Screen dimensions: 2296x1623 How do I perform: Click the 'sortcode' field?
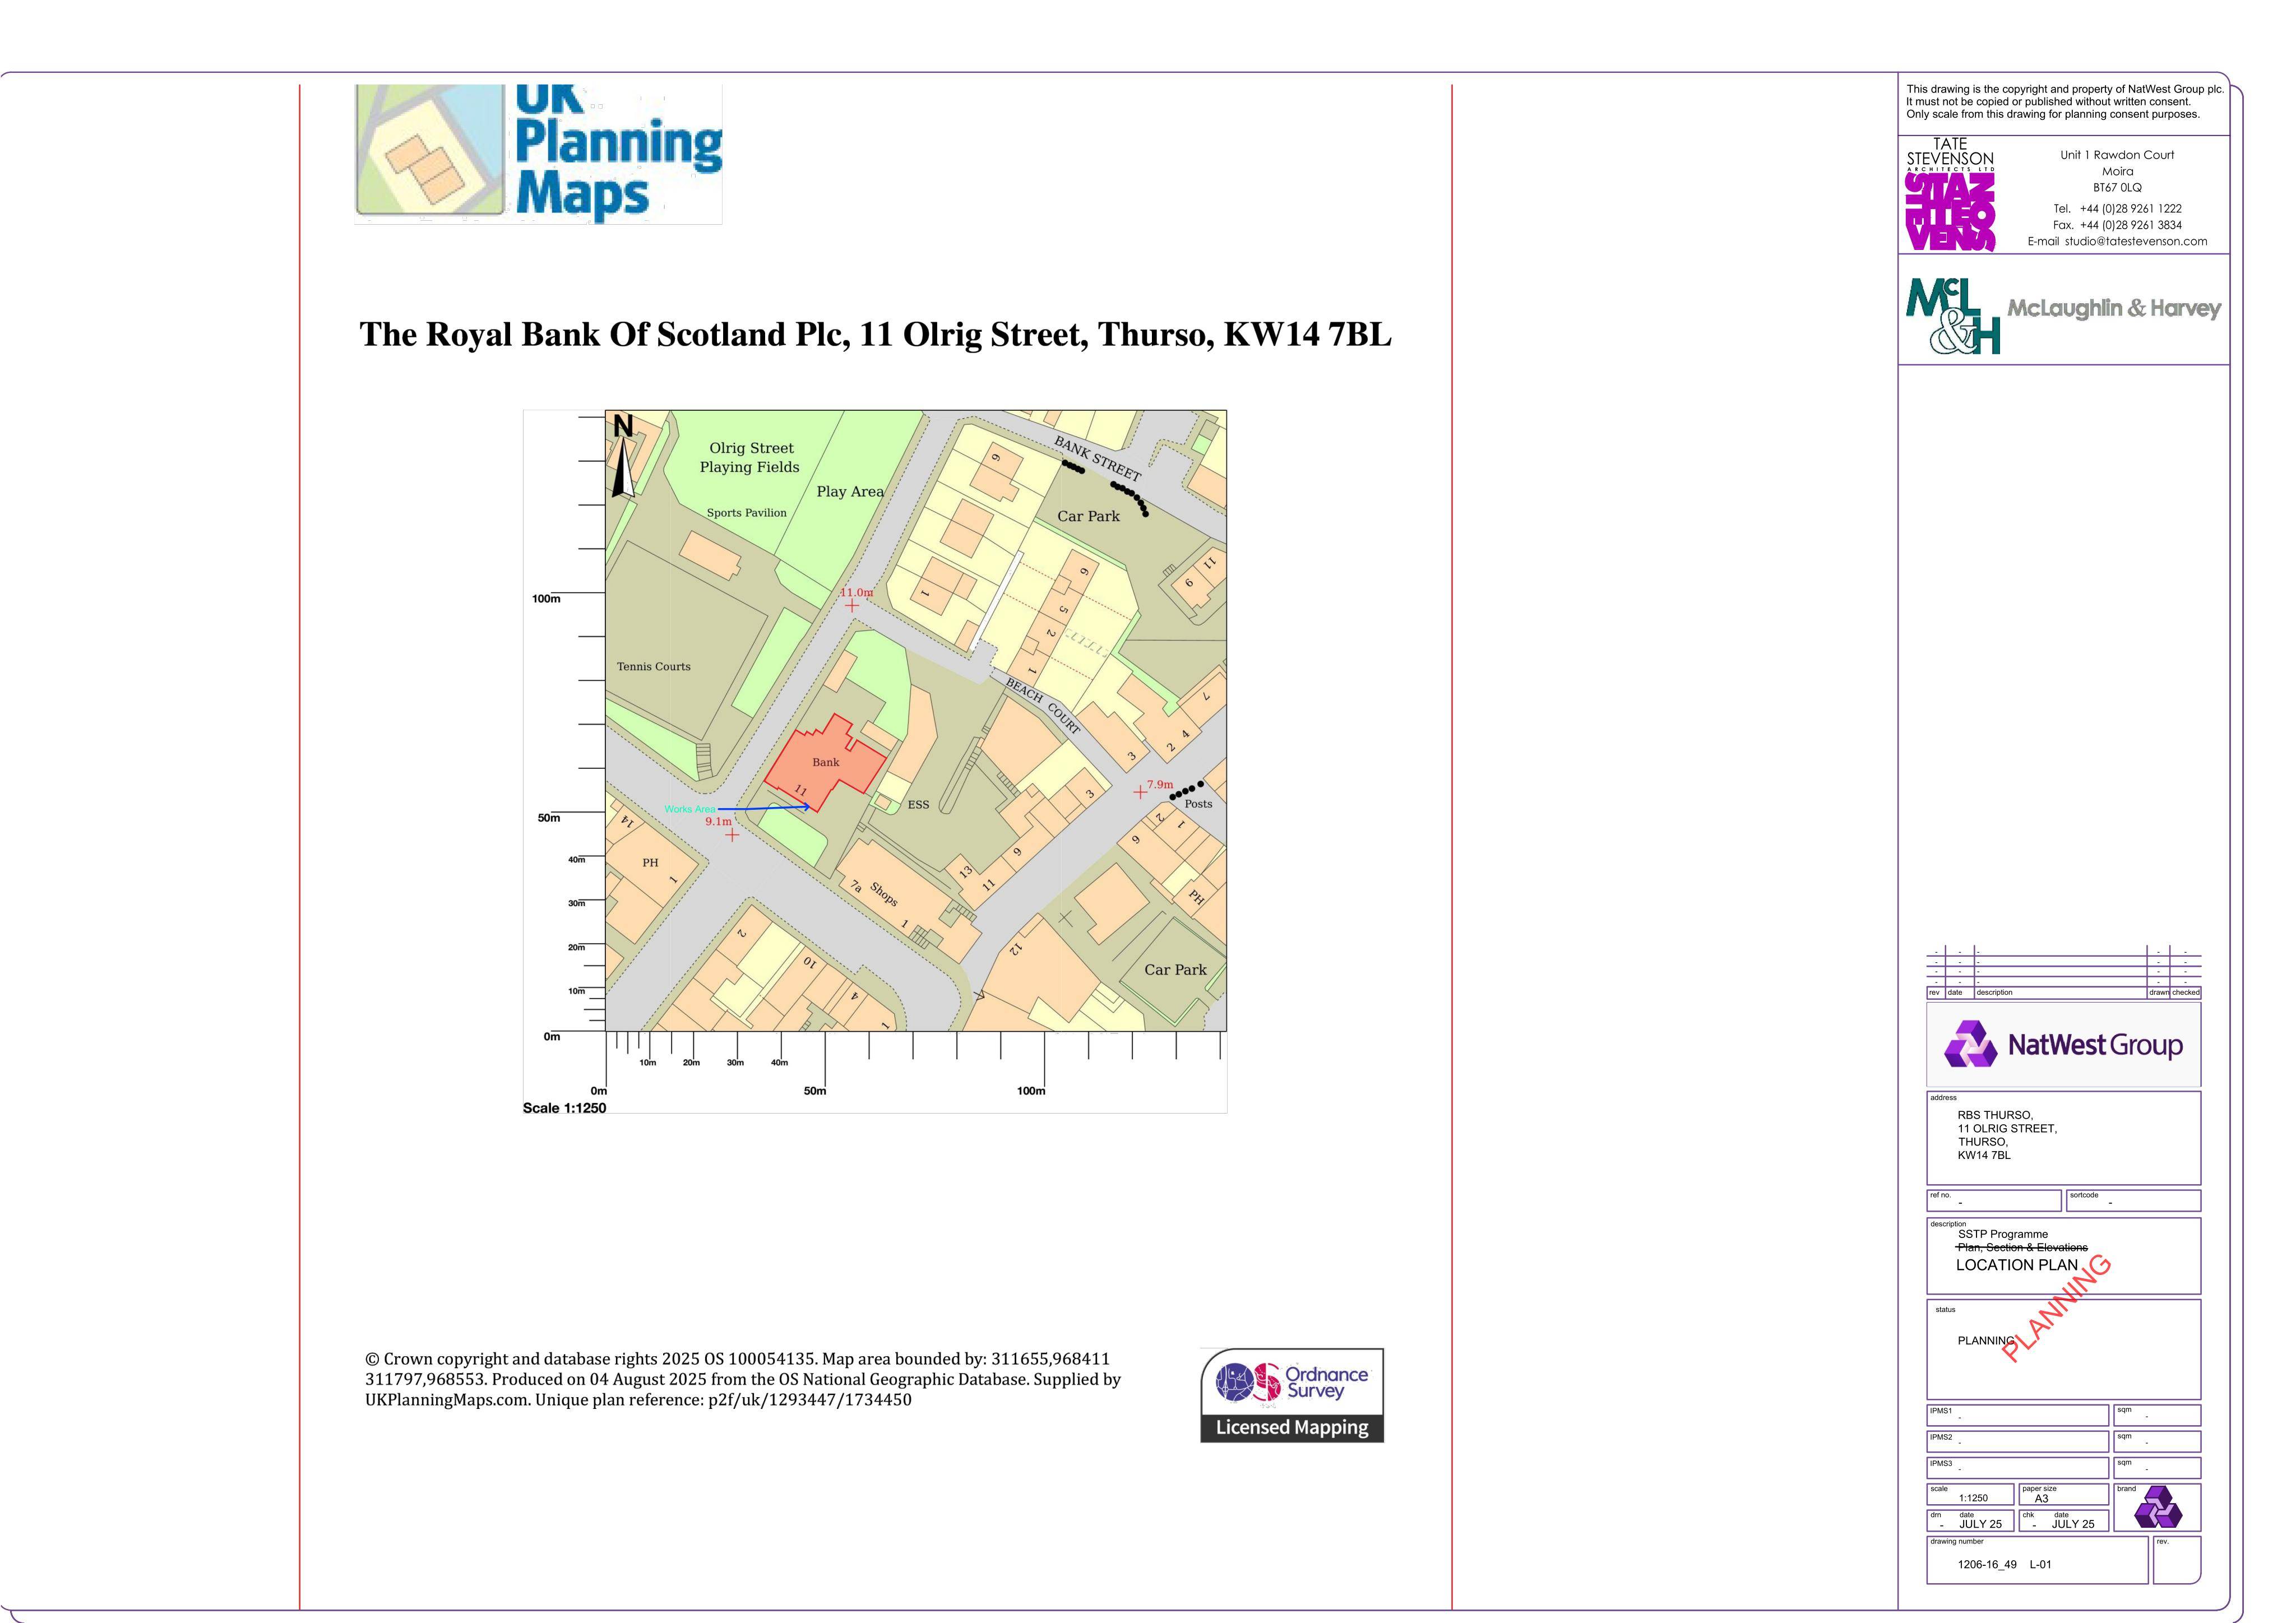coord(2134,1200)
